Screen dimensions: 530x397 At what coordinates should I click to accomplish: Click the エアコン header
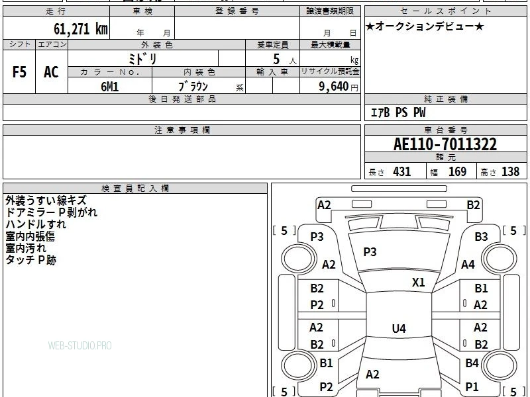click(x=52, y=44)
